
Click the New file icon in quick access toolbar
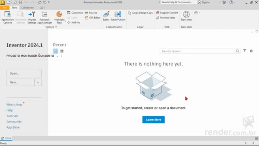(8, 2)
